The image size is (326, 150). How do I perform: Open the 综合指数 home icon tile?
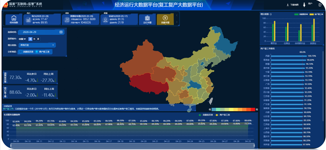(x=14, y=19)
